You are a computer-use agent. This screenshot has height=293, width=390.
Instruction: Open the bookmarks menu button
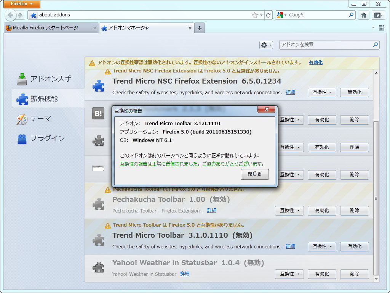[378, 15]
